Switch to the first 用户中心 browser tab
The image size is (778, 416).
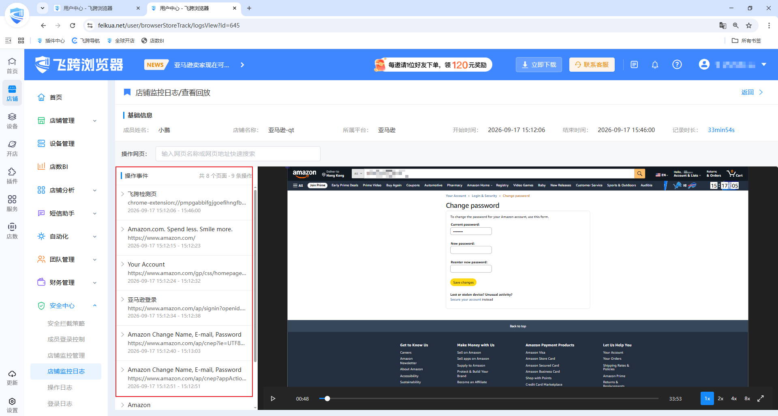click(97, 8)
